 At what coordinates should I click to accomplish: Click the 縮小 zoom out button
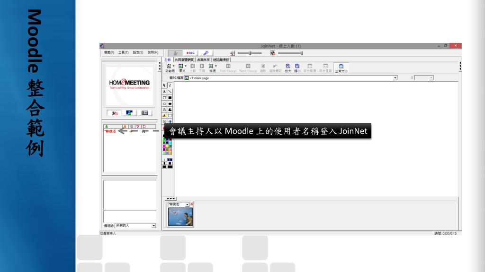click(297, 68)
